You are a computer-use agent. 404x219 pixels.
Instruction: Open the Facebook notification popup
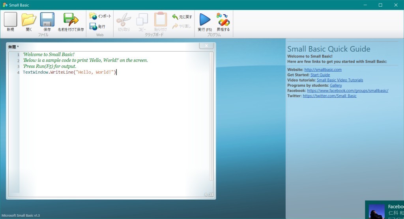pos(384,210)
